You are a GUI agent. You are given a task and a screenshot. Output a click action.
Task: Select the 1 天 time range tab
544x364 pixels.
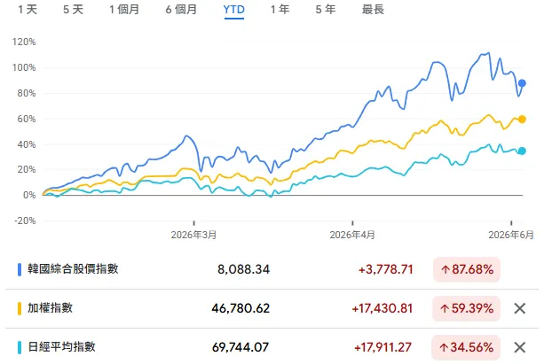click(28, 10)
